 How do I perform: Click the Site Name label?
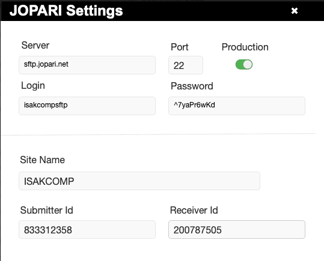click(x=42, y=160)
